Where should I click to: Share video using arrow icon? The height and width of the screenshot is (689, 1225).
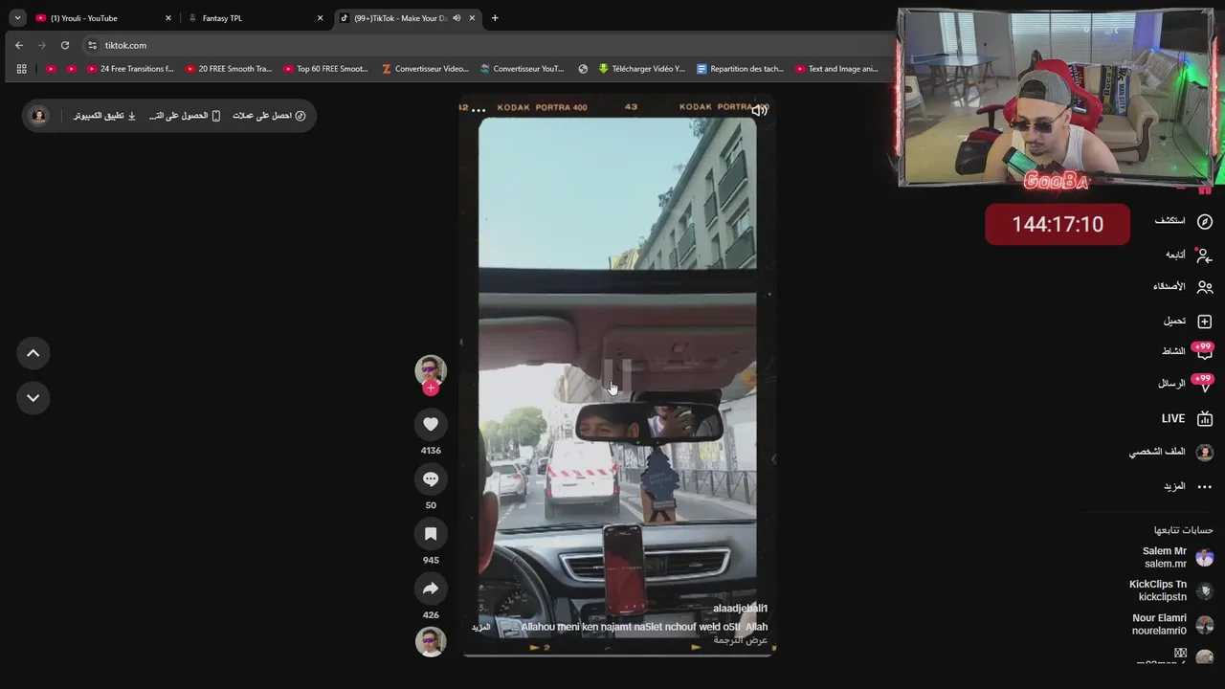431,589
